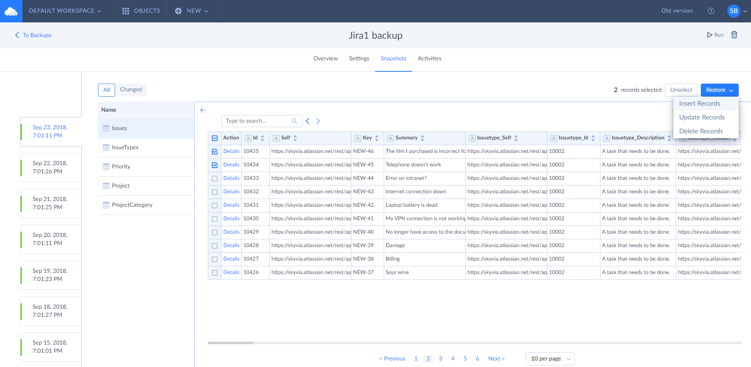Sort by Issuetype_Self column arrows

pos(516,138)
